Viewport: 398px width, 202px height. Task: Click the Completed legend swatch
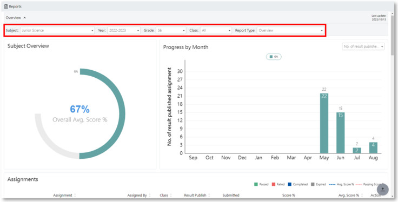[x=290, y=185]
